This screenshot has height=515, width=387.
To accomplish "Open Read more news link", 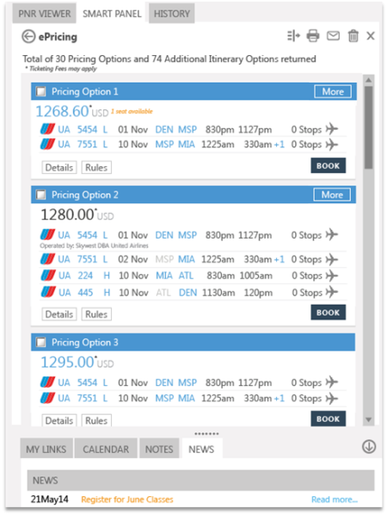I will [x=335, y=499].
